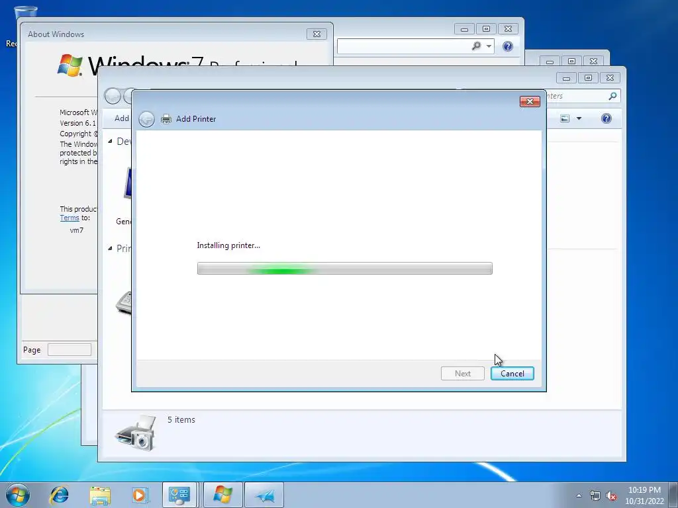The height and width of the screenshot is (508, 678).
Task: Open help in Devices and Printers window
Action: tap(606, 118)
